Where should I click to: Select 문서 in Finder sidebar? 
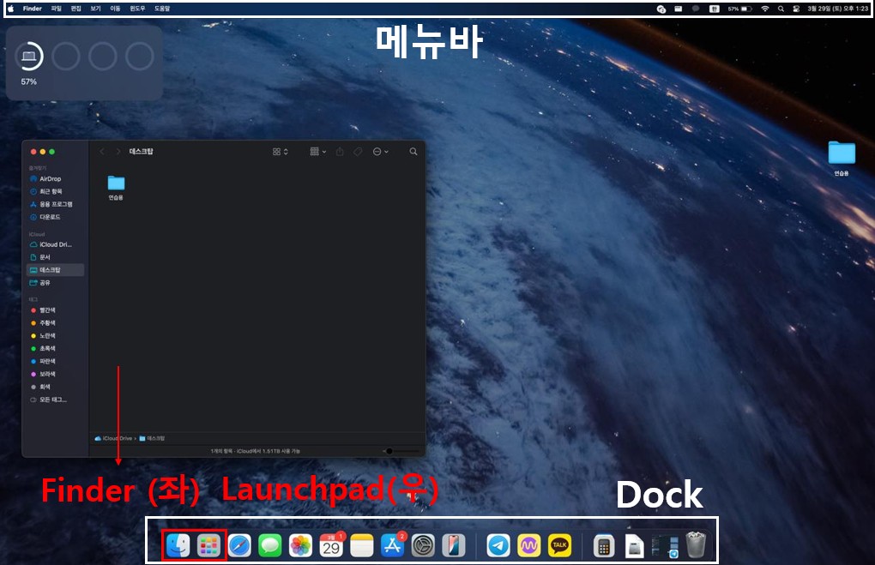[55, 257]
